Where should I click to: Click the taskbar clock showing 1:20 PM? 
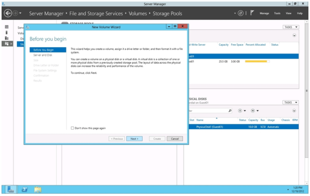[x=298, y=189]
